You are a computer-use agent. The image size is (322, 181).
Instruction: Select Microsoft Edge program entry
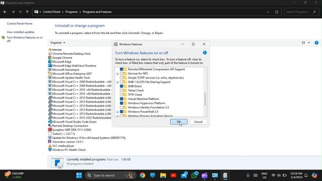[60, 62]
